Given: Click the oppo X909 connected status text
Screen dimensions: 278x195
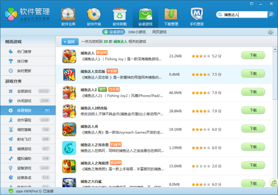Looking at the screenshot, I should click(35, 191).
